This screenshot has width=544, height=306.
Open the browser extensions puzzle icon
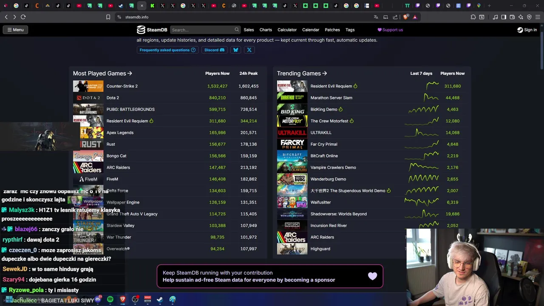(473, 17)
